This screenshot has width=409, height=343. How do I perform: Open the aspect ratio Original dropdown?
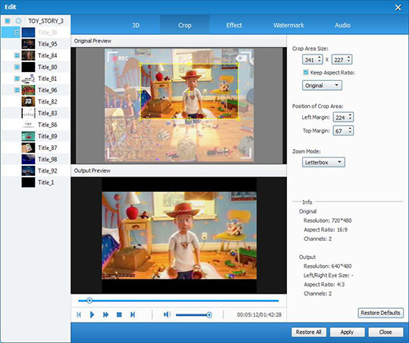click(x=322, y=86)
